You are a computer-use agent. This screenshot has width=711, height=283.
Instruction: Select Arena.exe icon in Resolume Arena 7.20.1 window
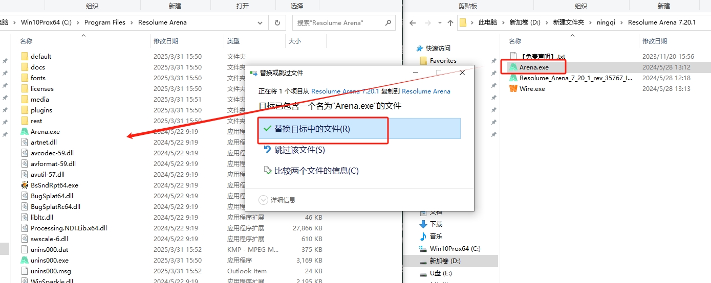[x=513, y=67]
